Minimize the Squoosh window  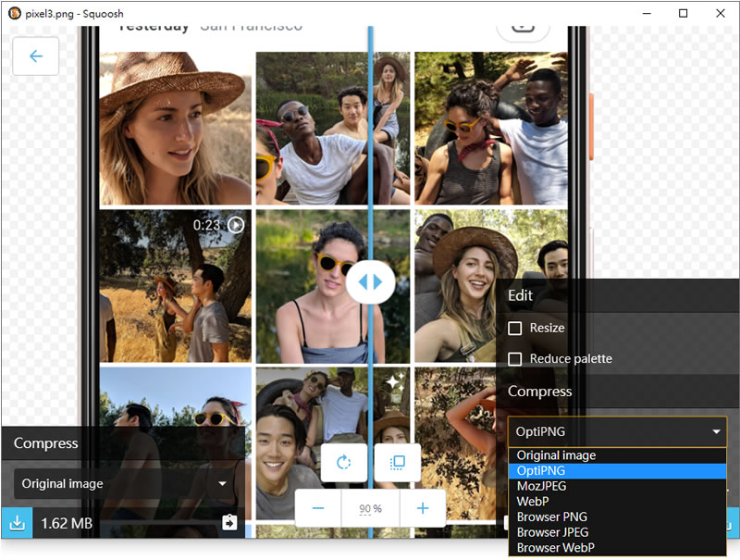[x=646, y=13]
